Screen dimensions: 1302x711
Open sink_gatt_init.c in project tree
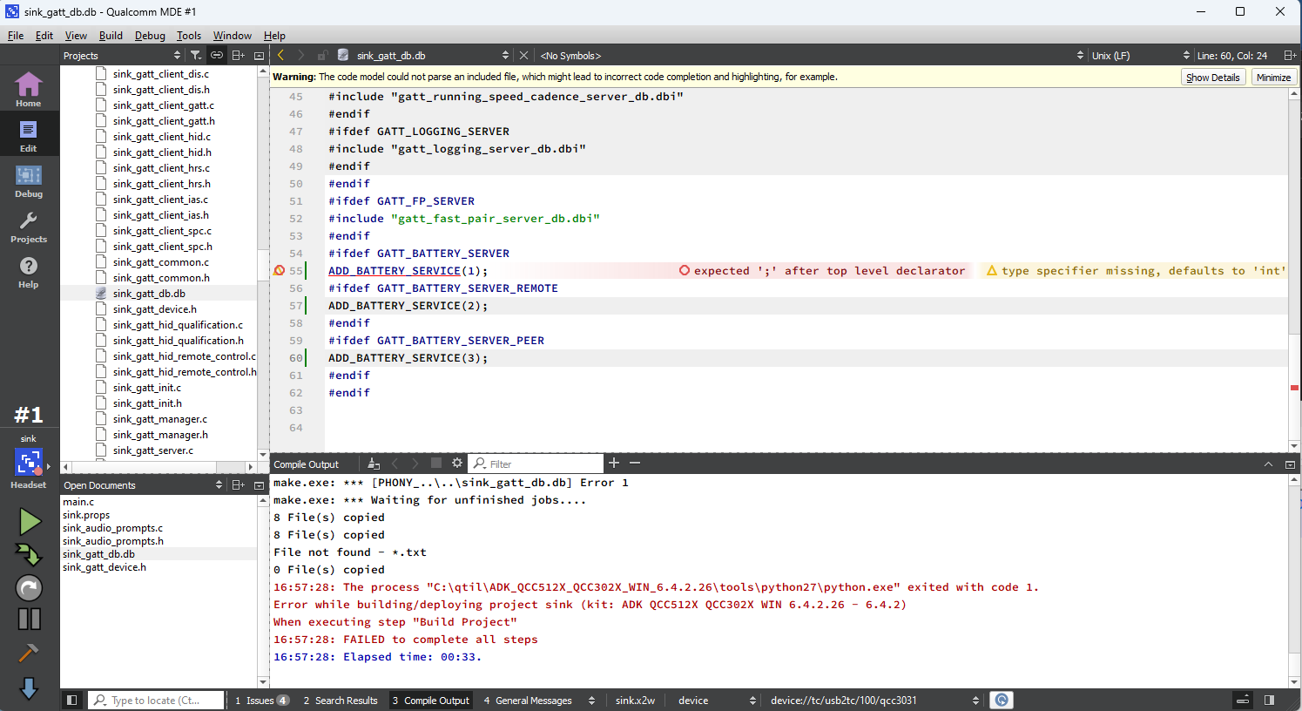(146, 388)
